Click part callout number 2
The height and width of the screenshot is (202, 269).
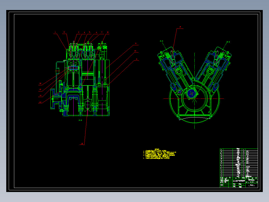[x=64, y=32]
